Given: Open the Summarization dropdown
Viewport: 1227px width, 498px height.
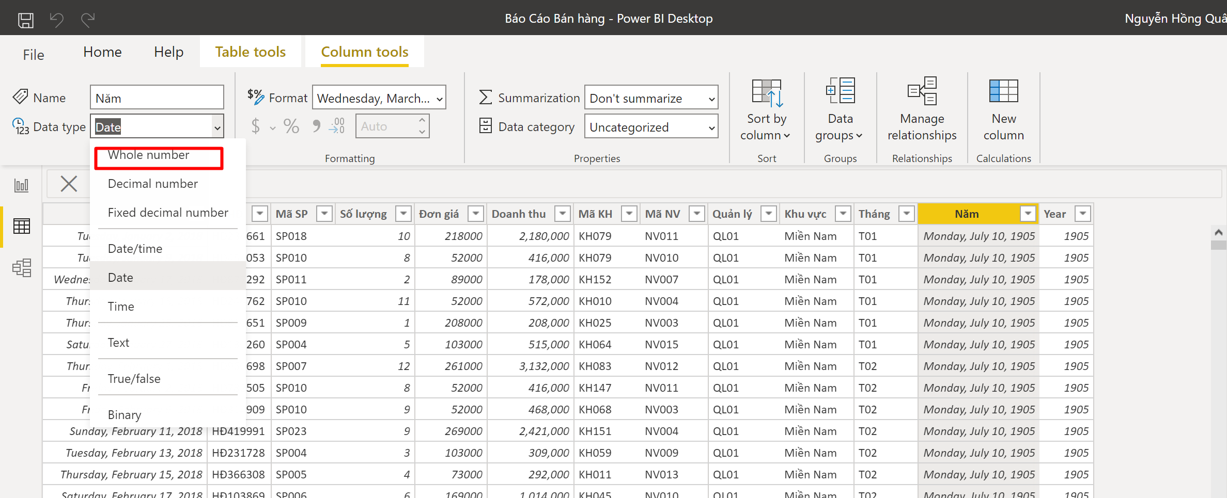Looking at the screenshot, I should 651,98.
